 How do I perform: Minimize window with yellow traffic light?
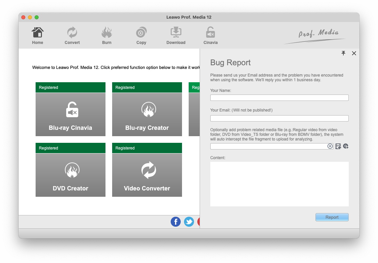30,17
